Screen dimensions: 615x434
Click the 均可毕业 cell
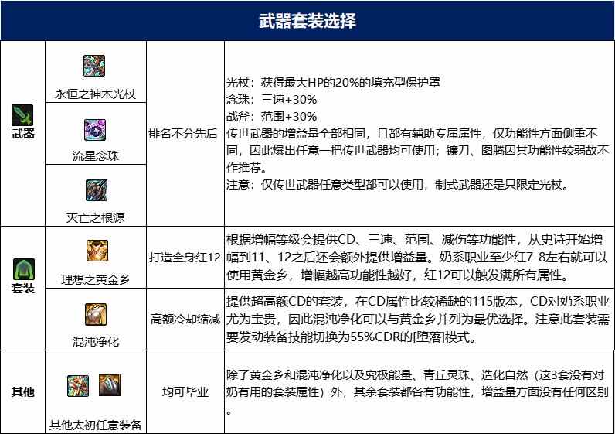click(x=185, y=392)
